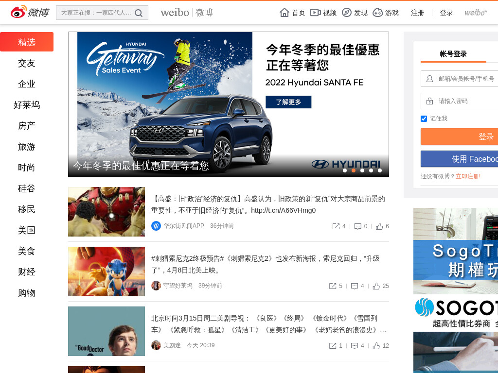Click the Weibo eye logo
This screenshot has height=373, width=498.
18,12
